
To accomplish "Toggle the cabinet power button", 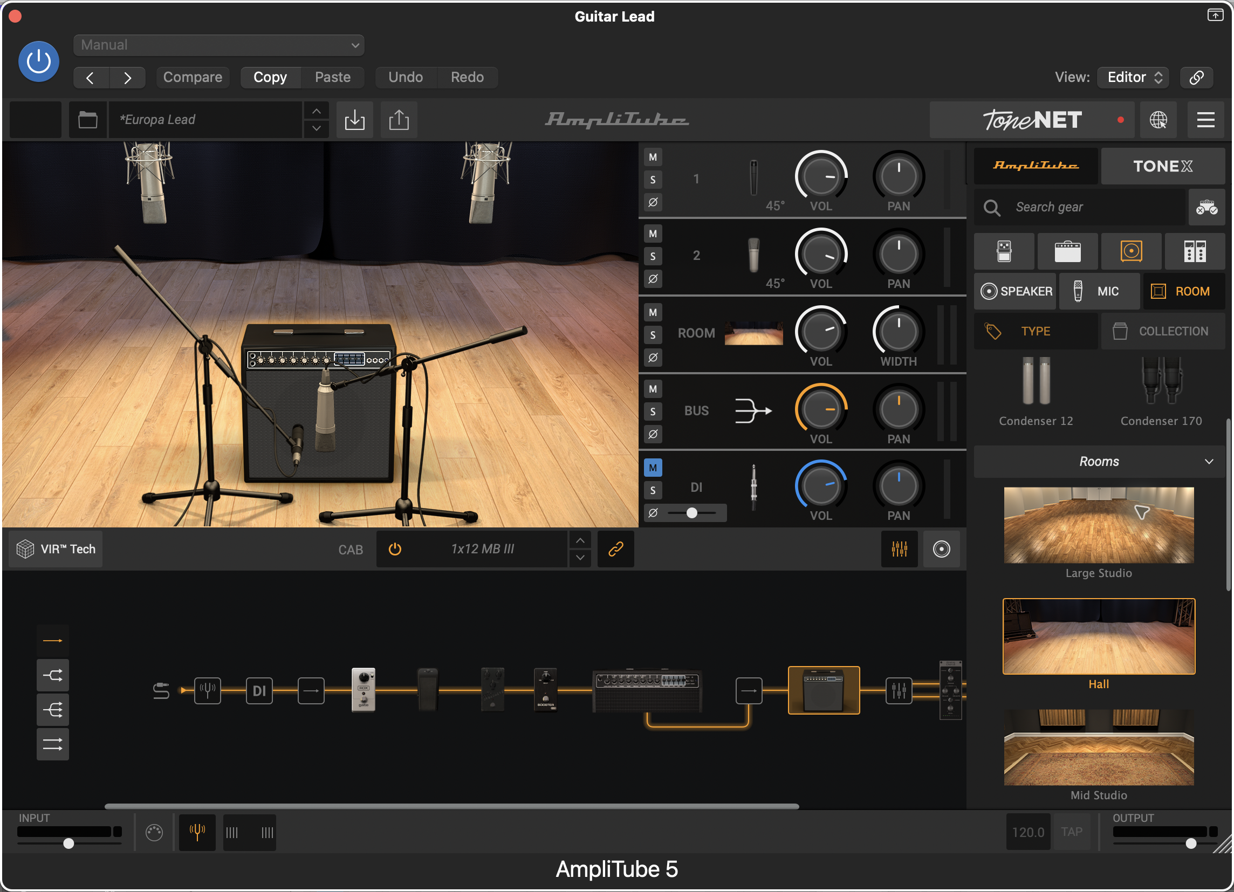I will [395, 549].
